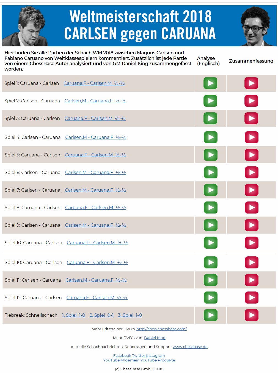The width and height of the screenshot is (278, 373).
Task: Play green analysis video for Spiel 1
Action: tap(210, 83)
